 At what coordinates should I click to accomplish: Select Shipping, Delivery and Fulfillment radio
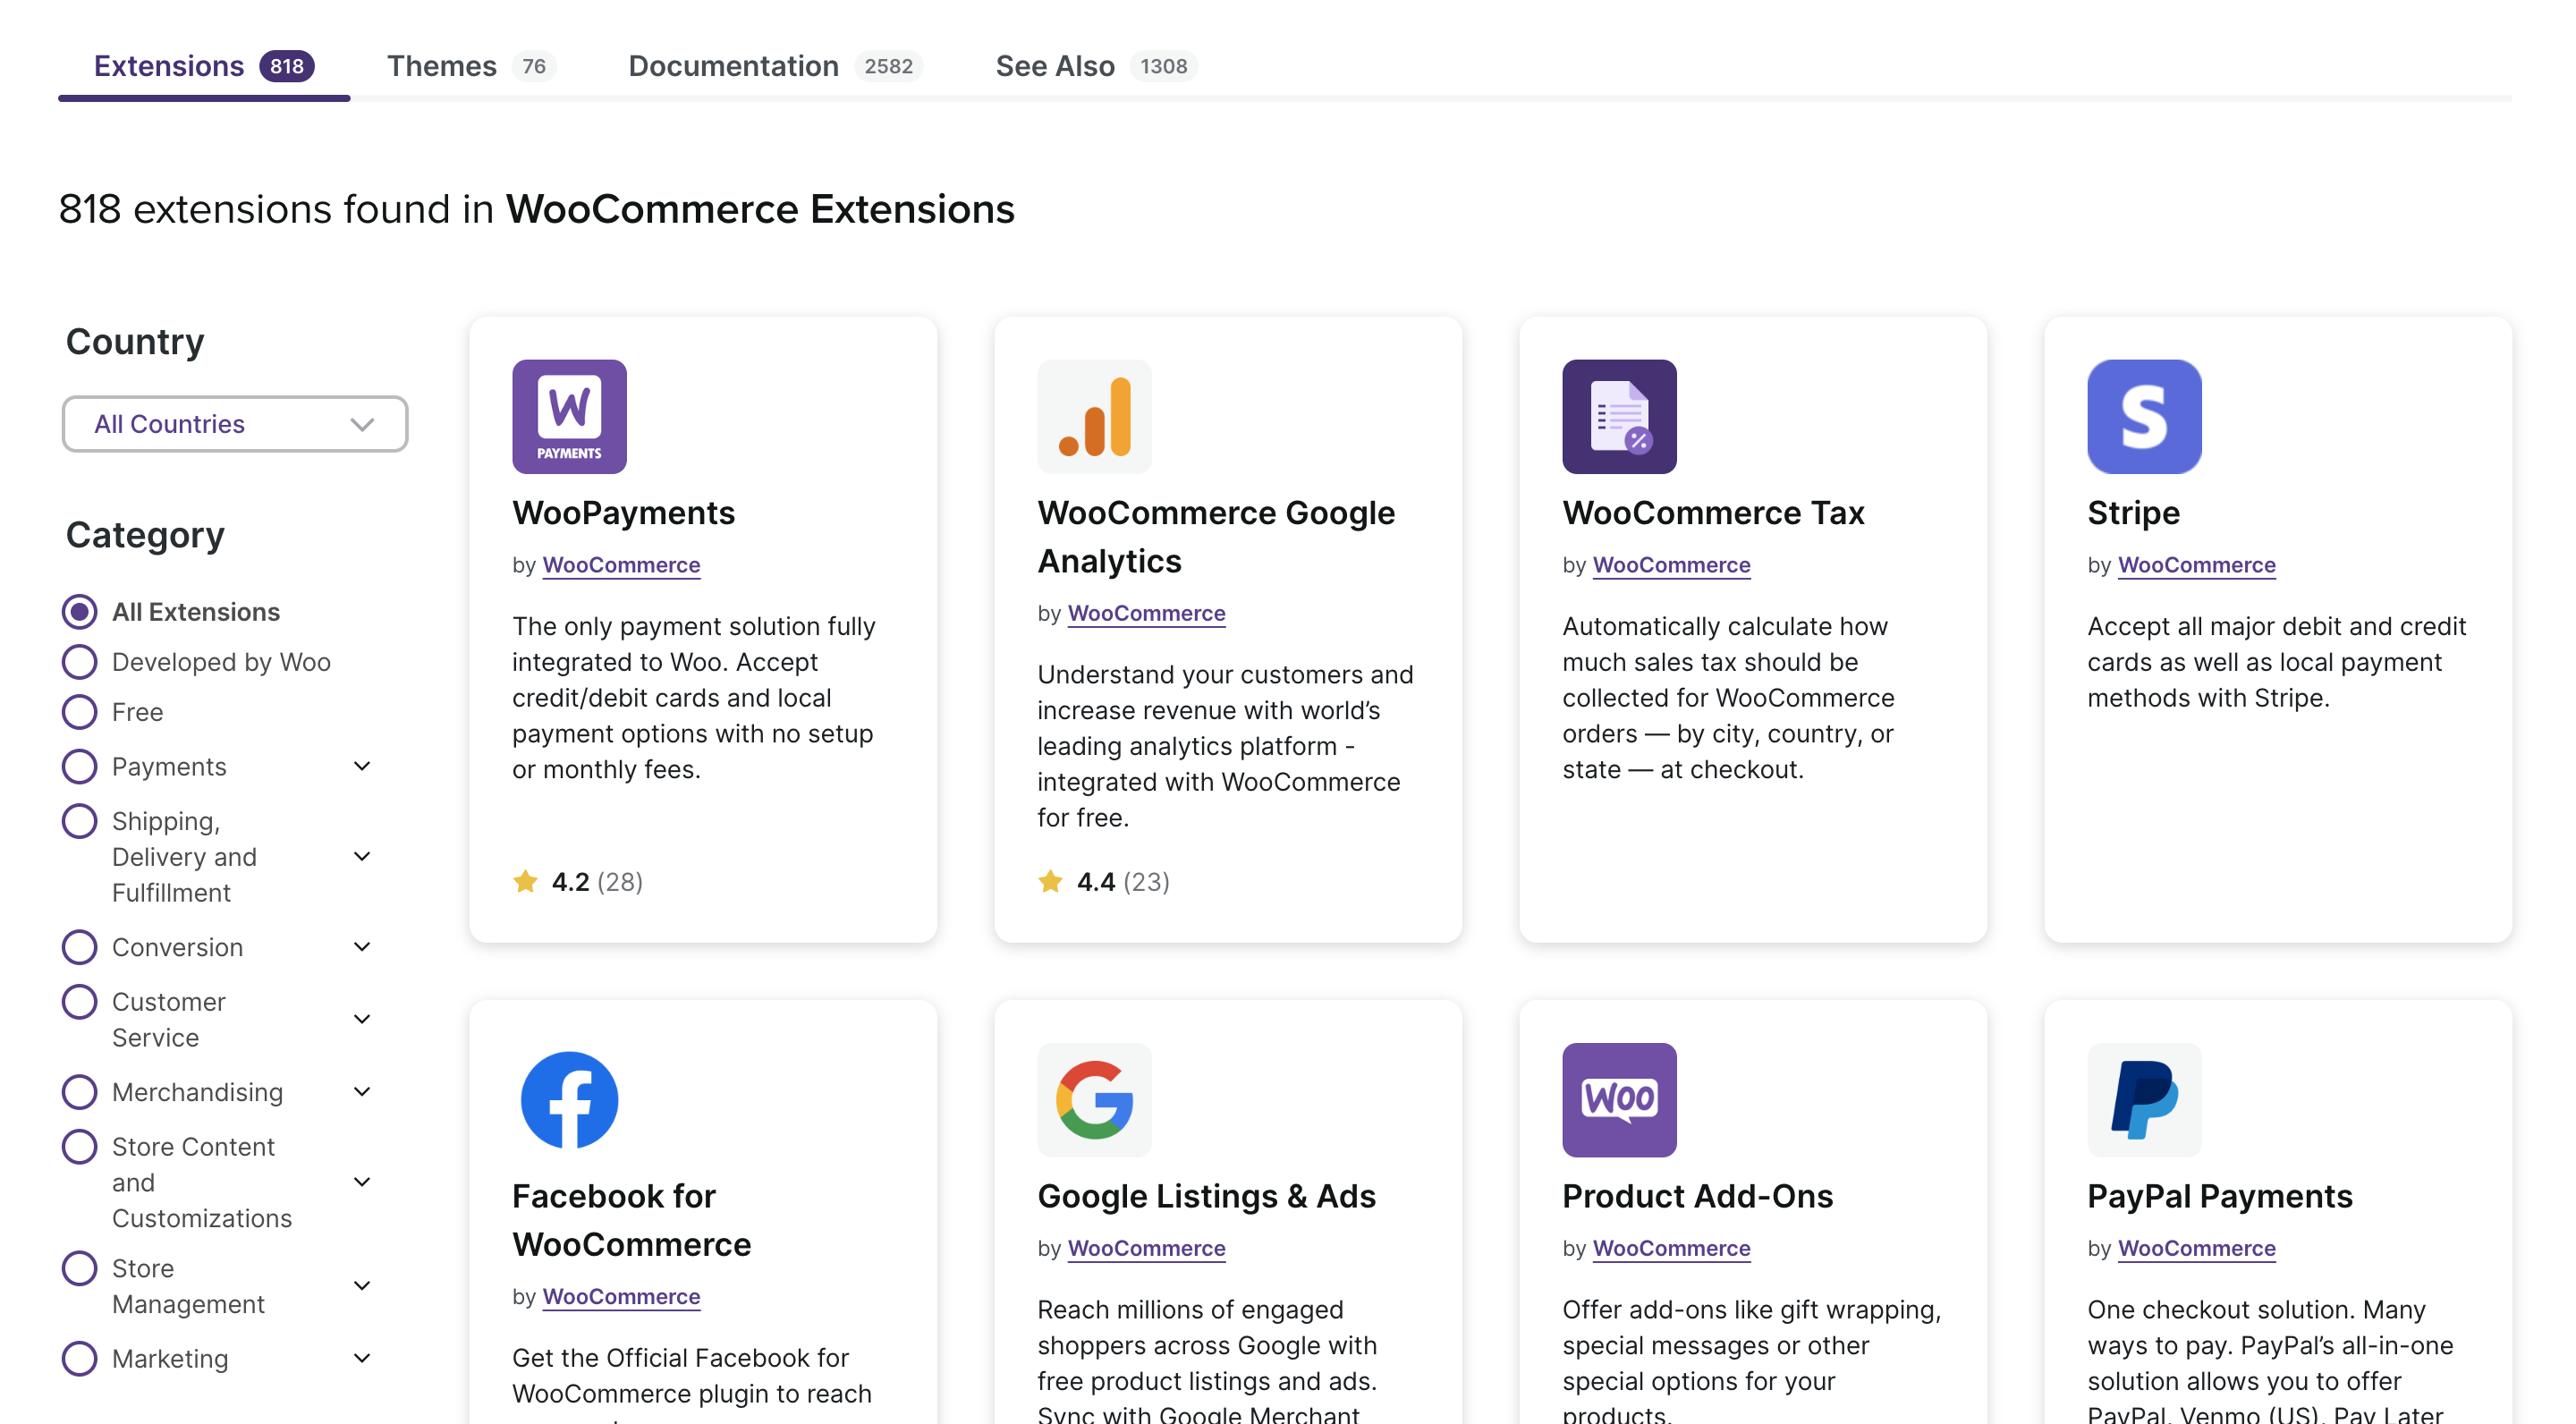[x=79, y=821]
